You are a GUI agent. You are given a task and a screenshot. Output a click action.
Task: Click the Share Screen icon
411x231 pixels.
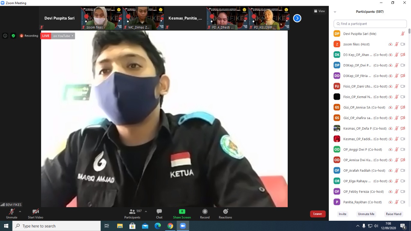pyautogui.click(x=182, y=212)
